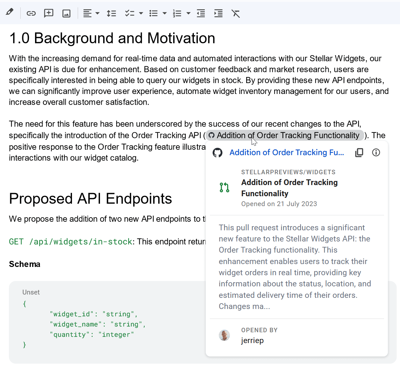Apply a numbered list
This screenshot has width=400, height=366.
[177, 13]
